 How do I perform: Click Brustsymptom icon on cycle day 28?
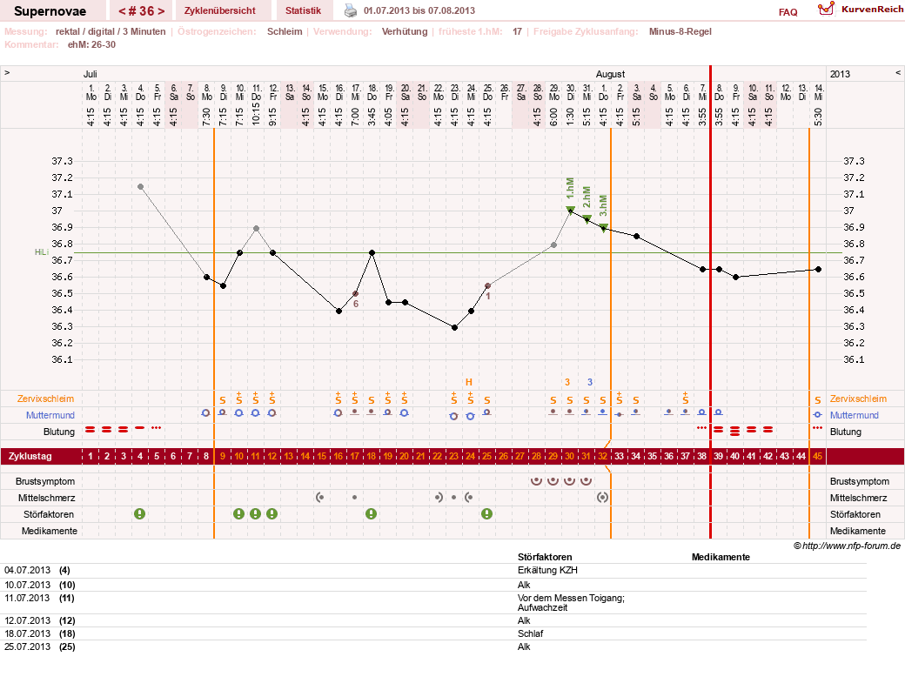pyautogui.click(x=537, y=480)
